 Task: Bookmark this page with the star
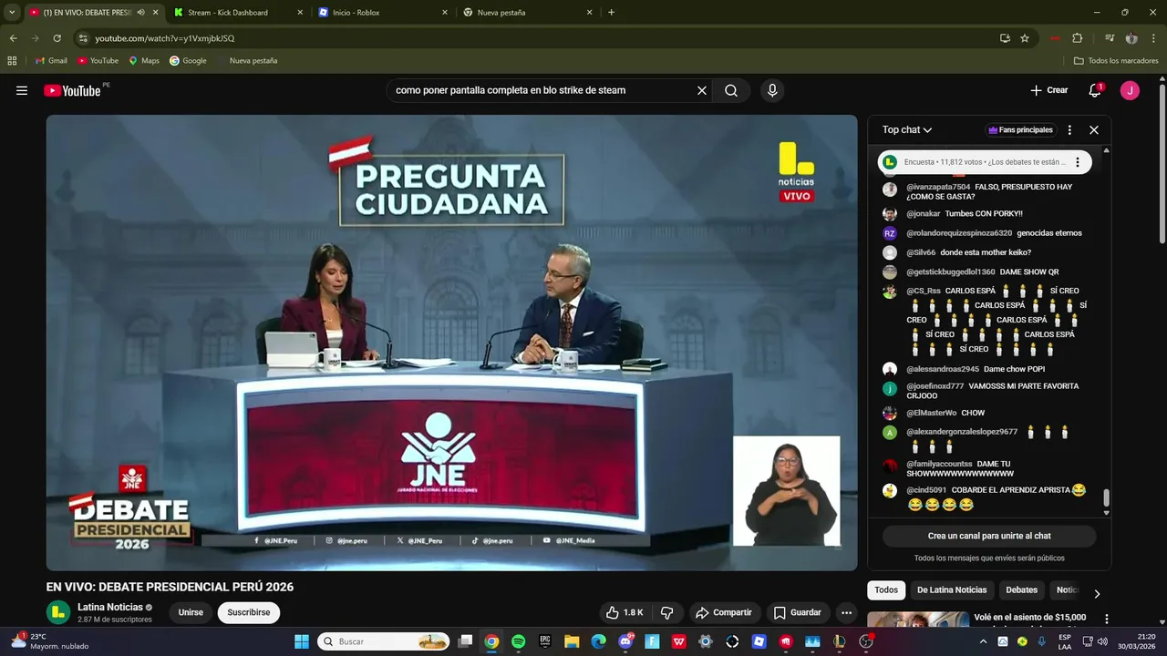tap(1025, 38)
